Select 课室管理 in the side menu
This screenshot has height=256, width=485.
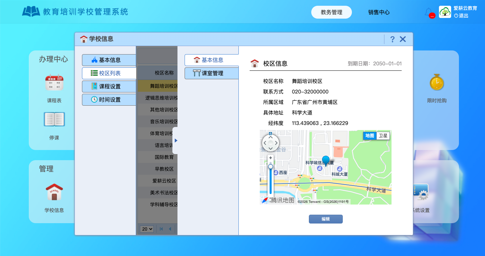(212, 73)
